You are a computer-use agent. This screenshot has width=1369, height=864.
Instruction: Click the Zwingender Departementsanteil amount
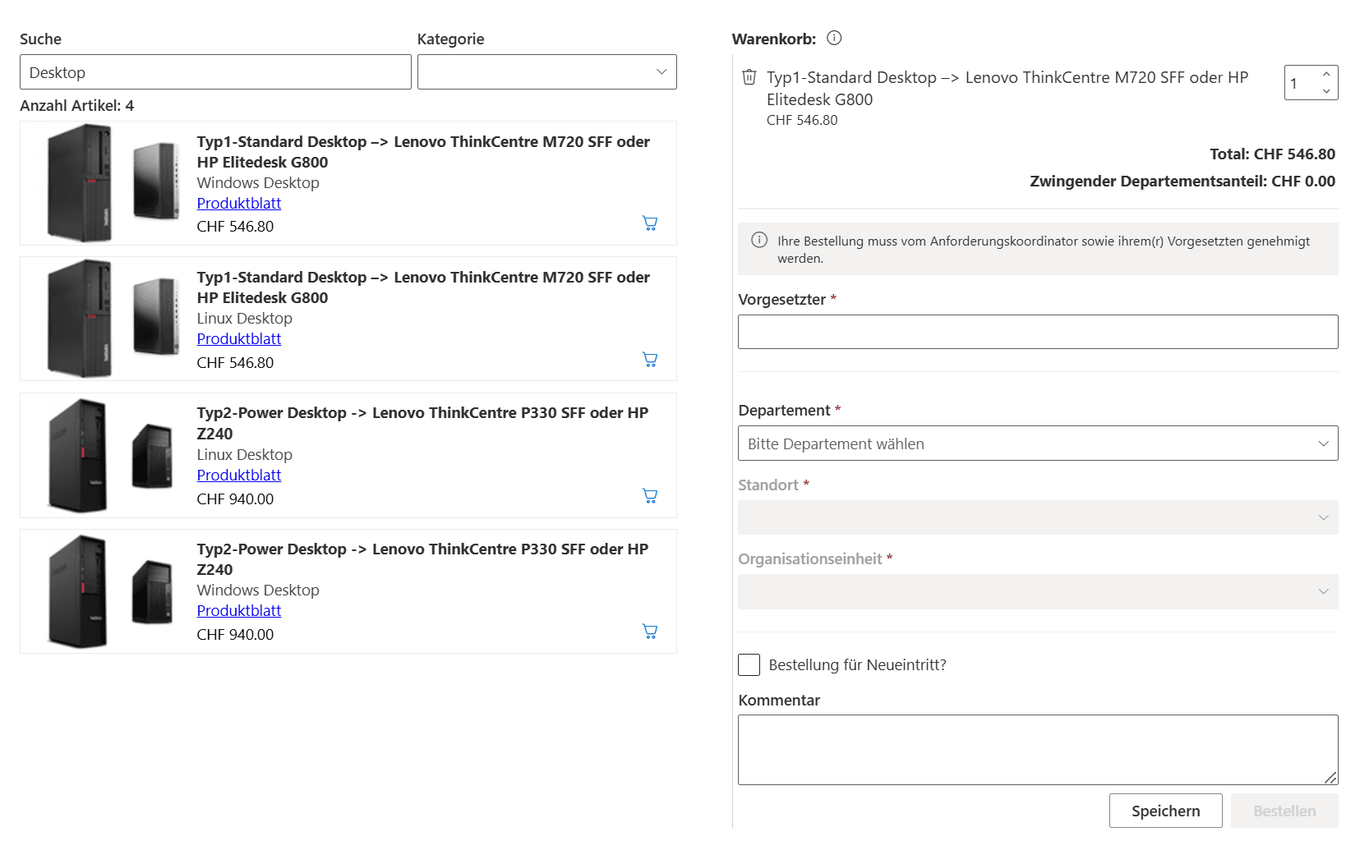pyautogui.click(x=1303, y=182)
